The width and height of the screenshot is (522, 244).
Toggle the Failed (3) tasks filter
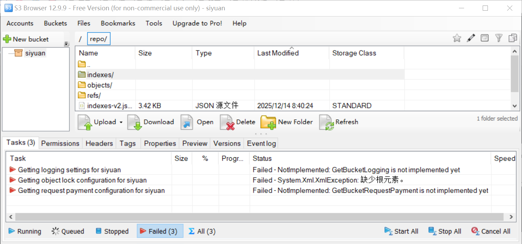(160, 231)
